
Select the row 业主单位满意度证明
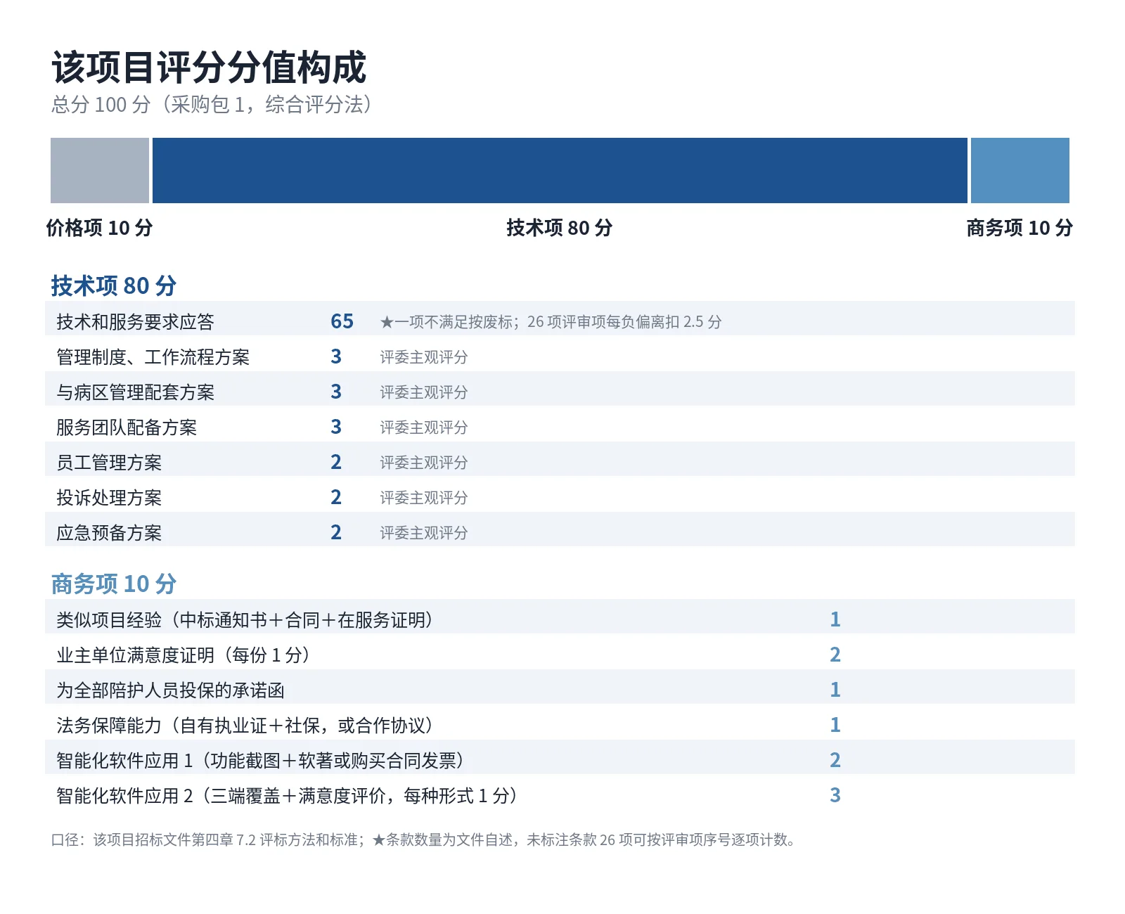pyautogui.click(x=560, y=652)
